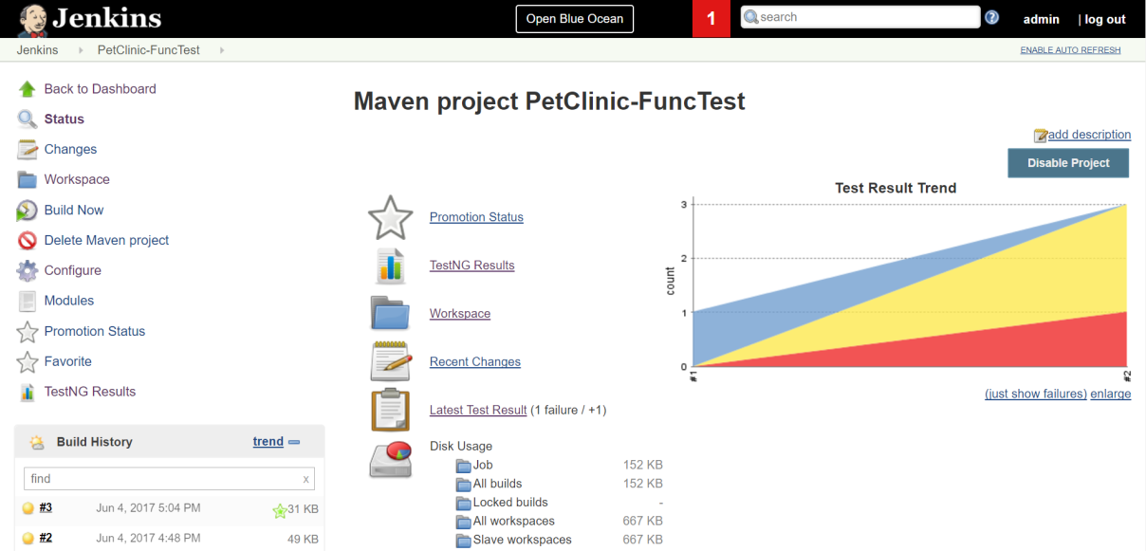This screenshot has height=551, width=1146.
Task: Collapse the build history trend toggle
Action: [x=294, y=442]
